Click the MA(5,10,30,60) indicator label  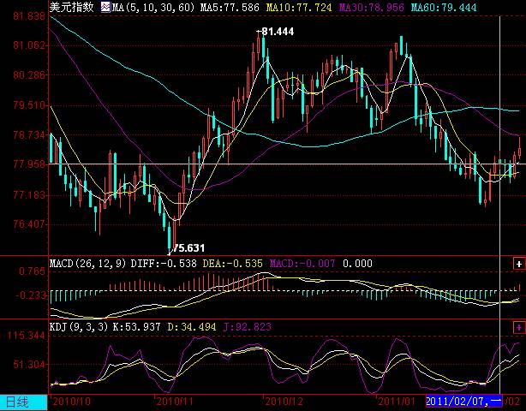coord(152,7)
